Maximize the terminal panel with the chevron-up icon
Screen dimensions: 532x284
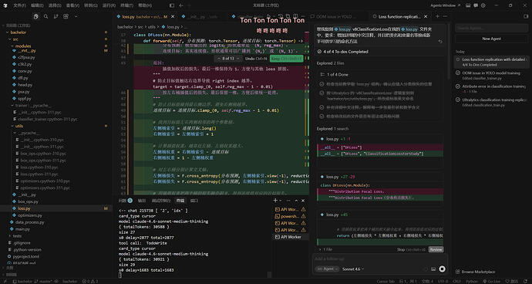[296, 201]
